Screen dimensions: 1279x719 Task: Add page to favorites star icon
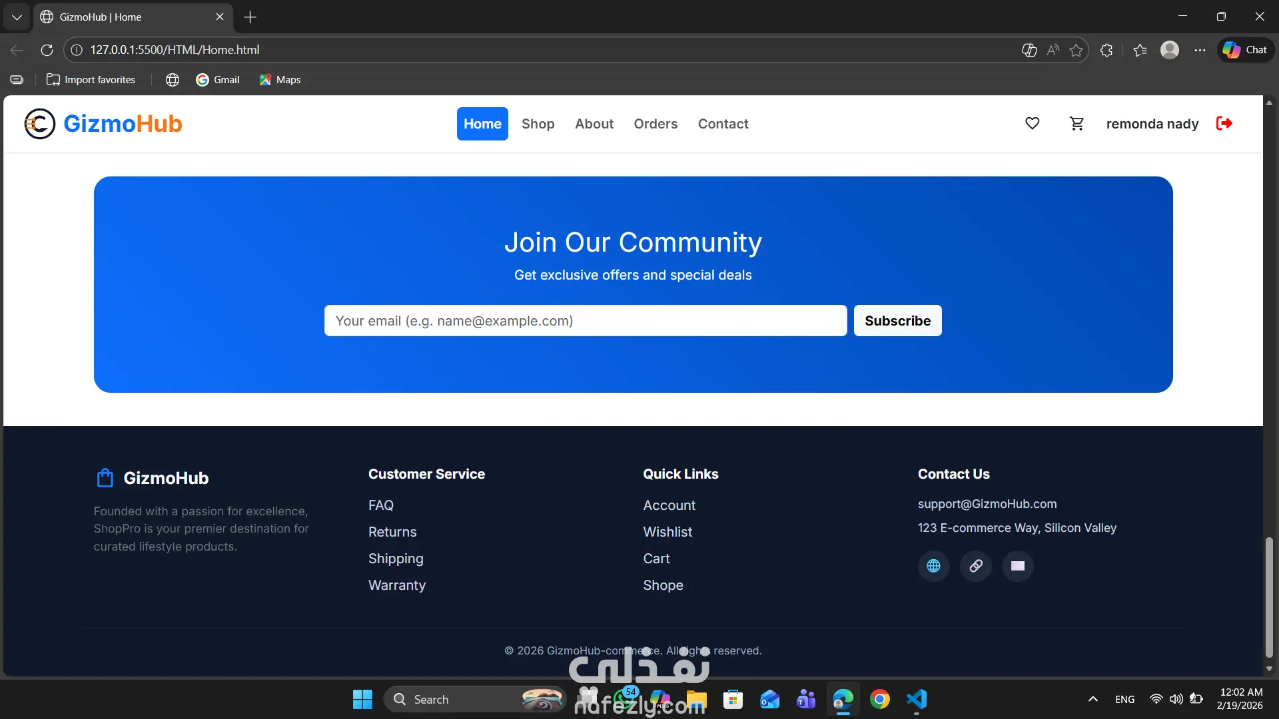(x=1076, y=50)
